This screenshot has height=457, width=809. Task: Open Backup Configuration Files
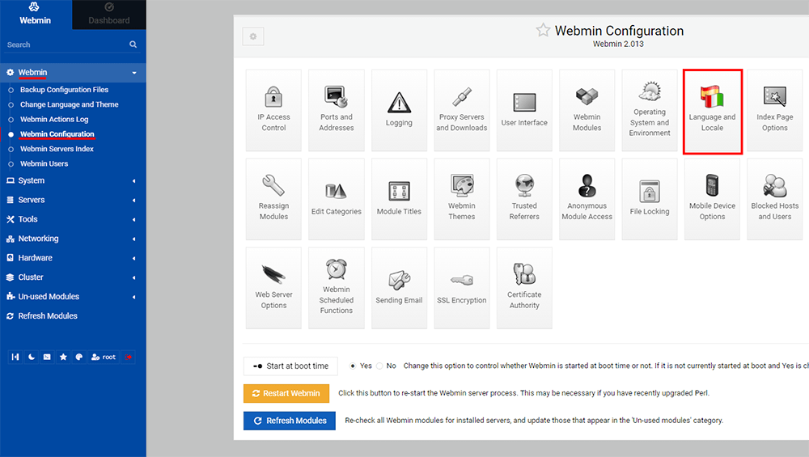64,90
